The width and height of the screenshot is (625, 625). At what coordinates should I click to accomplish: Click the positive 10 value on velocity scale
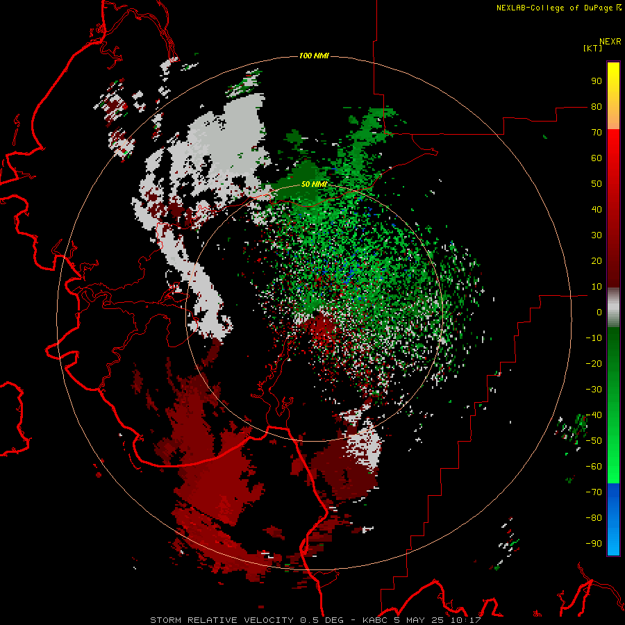point(597,287)
